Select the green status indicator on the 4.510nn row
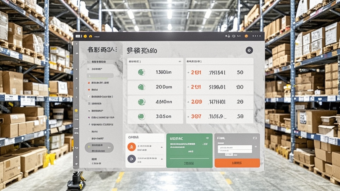 [x=141, y=102]
